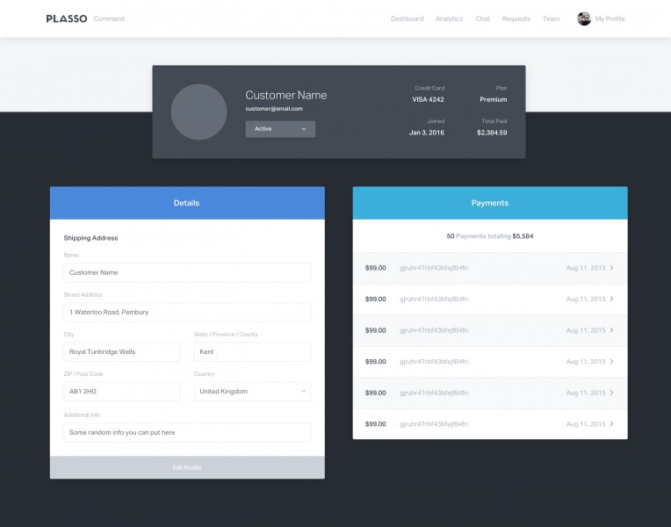Click the Payments panel header
The height and width of the screenshot is (527, 671).
point(490,203)
